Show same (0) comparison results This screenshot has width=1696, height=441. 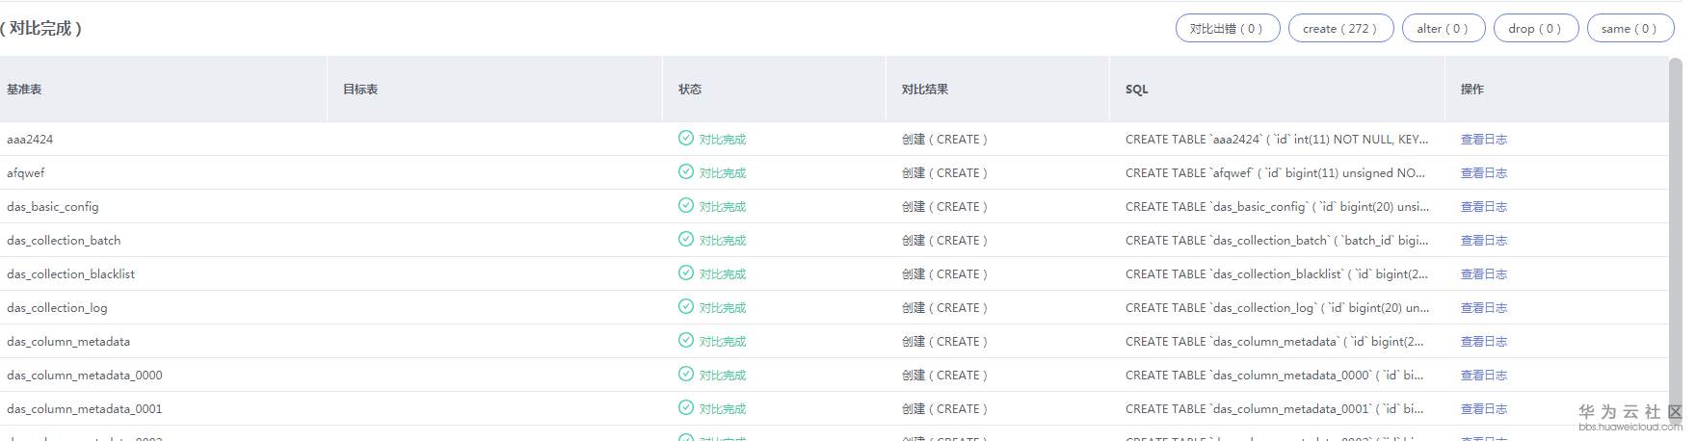(x=1630, y=29)
